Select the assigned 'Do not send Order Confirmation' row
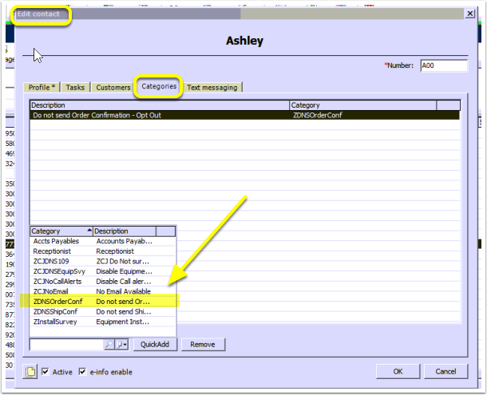The width and height of the screenshot is (487, 395). click(x=245, y=115)
